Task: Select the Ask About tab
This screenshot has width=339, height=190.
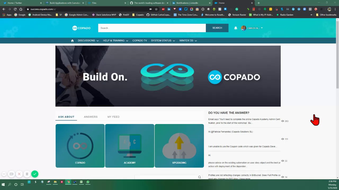Action: click(x=66, y=117)
